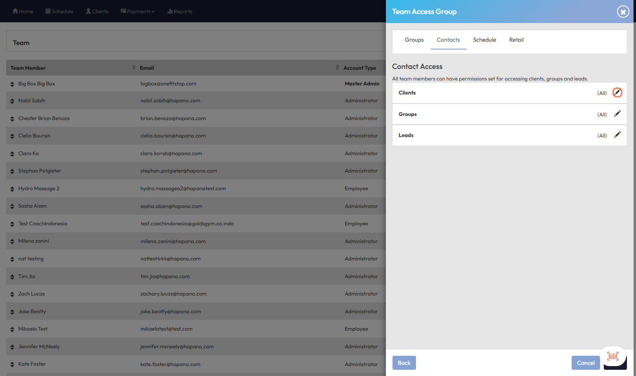Close the Team Access Group panel
Image resolution: width=636 pixels, height=376 pixels.
(623, 12)
